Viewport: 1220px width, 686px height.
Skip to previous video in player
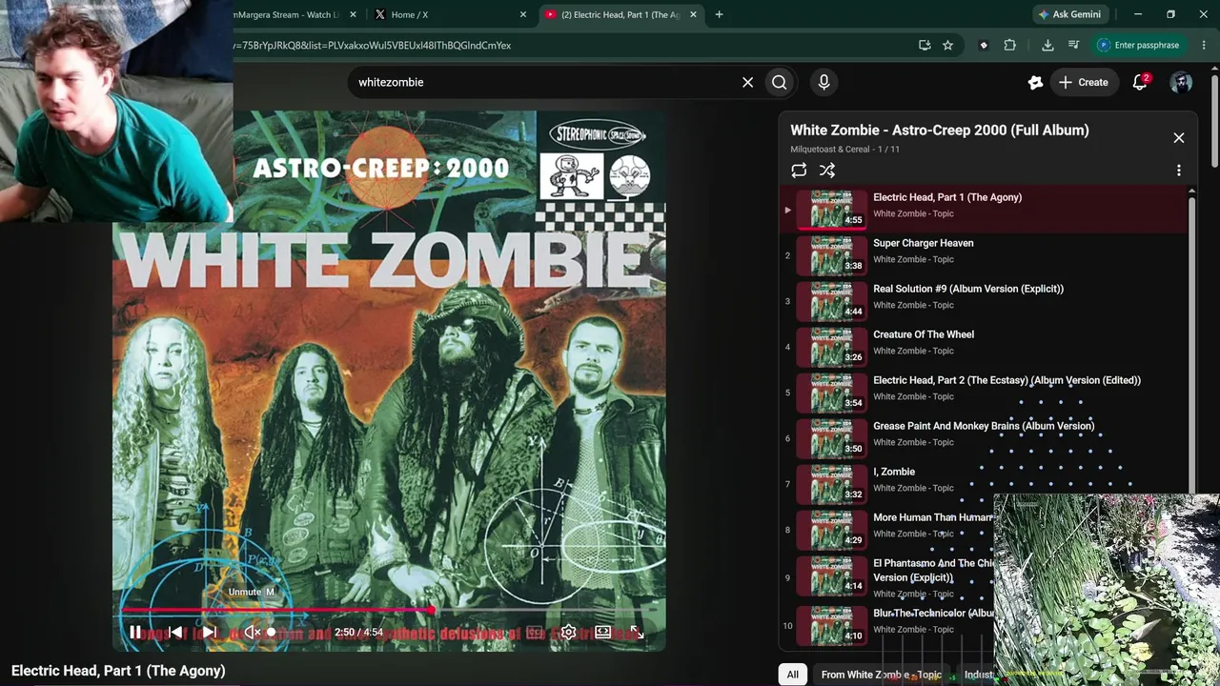tap(175, 632)
